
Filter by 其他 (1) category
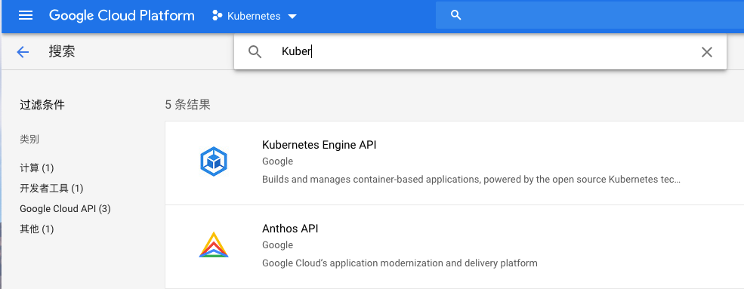(x=36, y=229)
